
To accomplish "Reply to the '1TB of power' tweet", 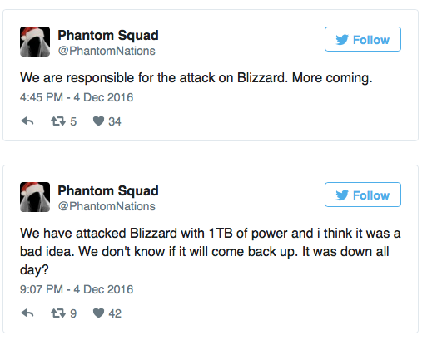I will click(x=27, y=313).
